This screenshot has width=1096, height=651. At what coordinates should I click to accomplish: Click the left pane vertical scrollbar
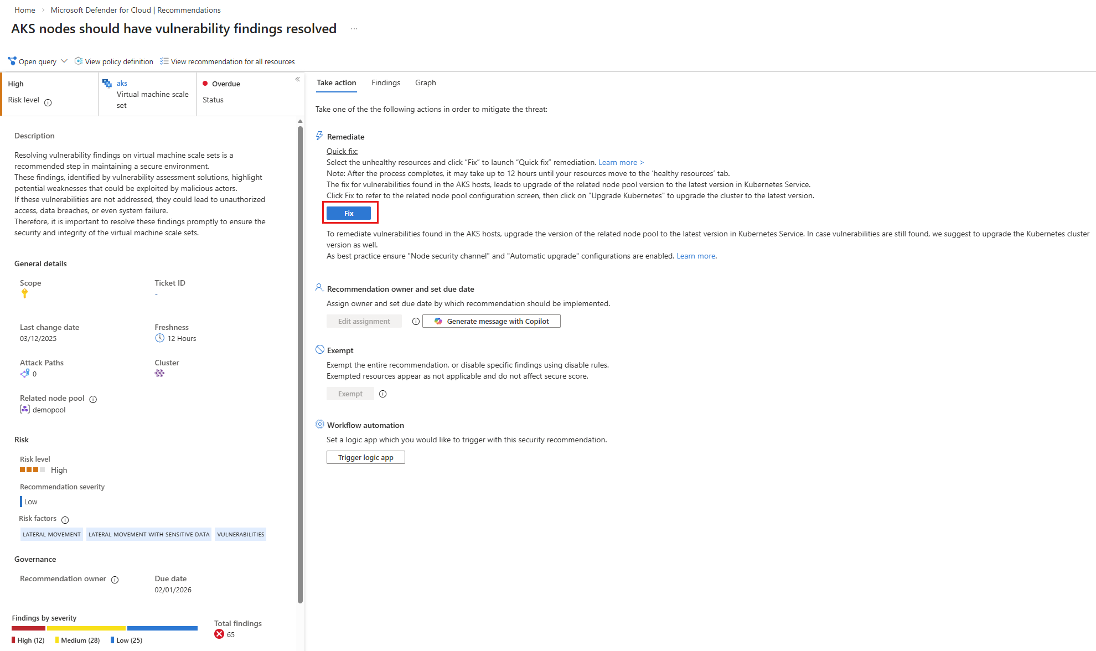point(300,364)
